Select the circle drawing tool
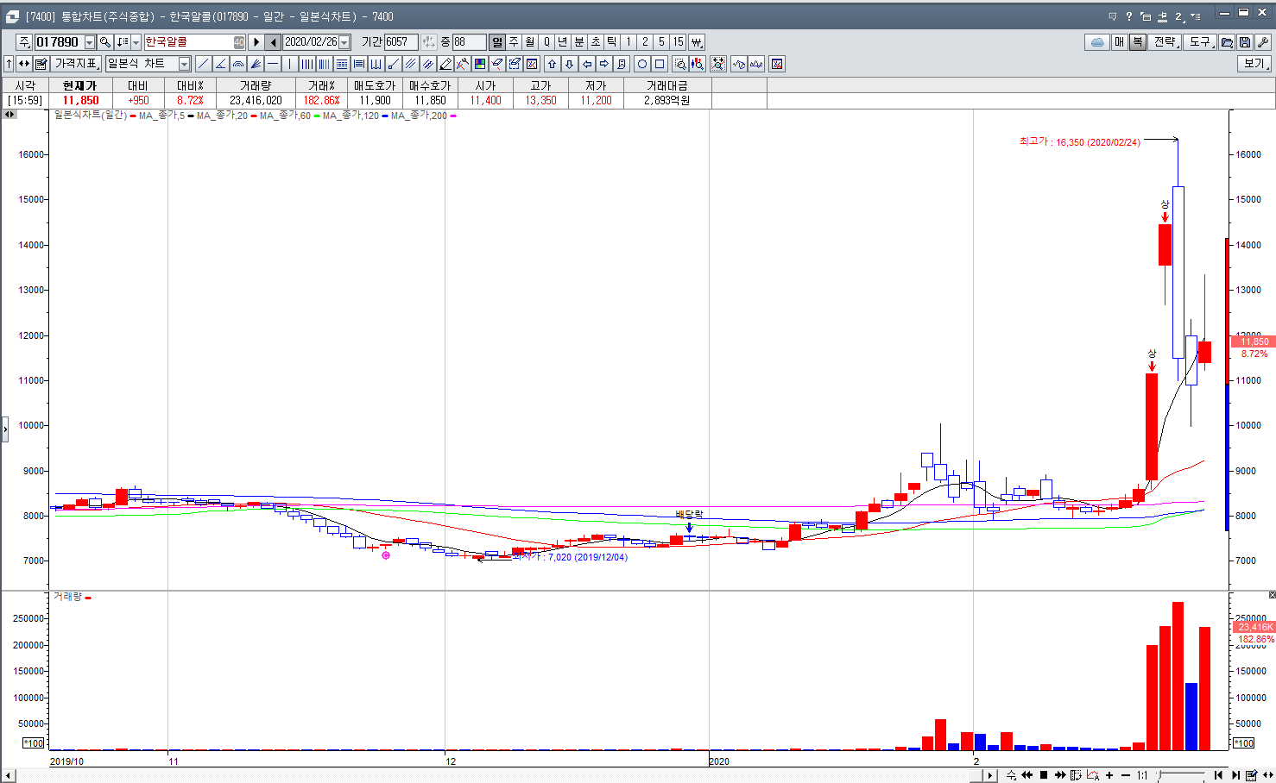Image resolution: width=1276 pixels, height=783 pixels. tap(642, 64)
